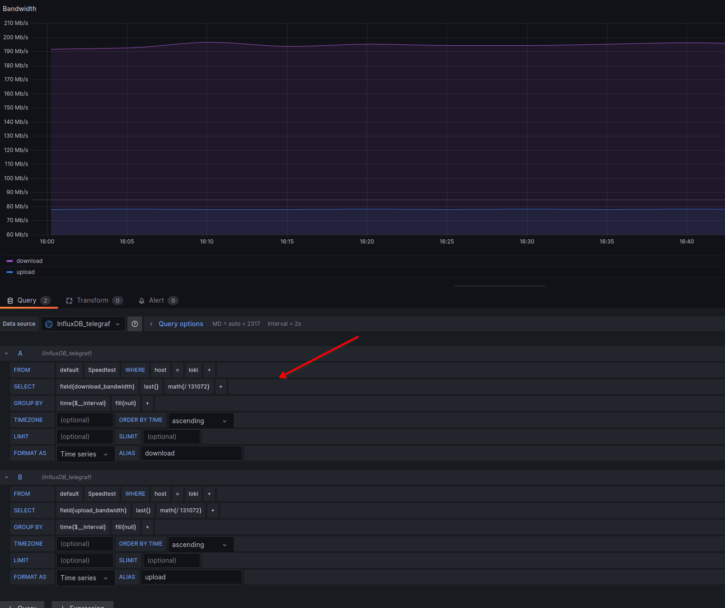Image resolution: width=725 pixels, height=608 pixels.
Task: Click loki tag value in query B
Action: (x=193, y=494)
